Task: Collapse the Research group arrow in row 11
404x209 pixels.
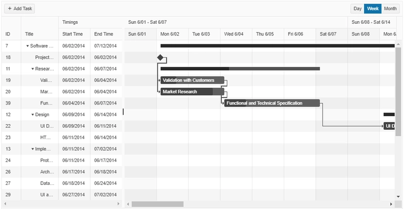Action: [x=33, y=69]
